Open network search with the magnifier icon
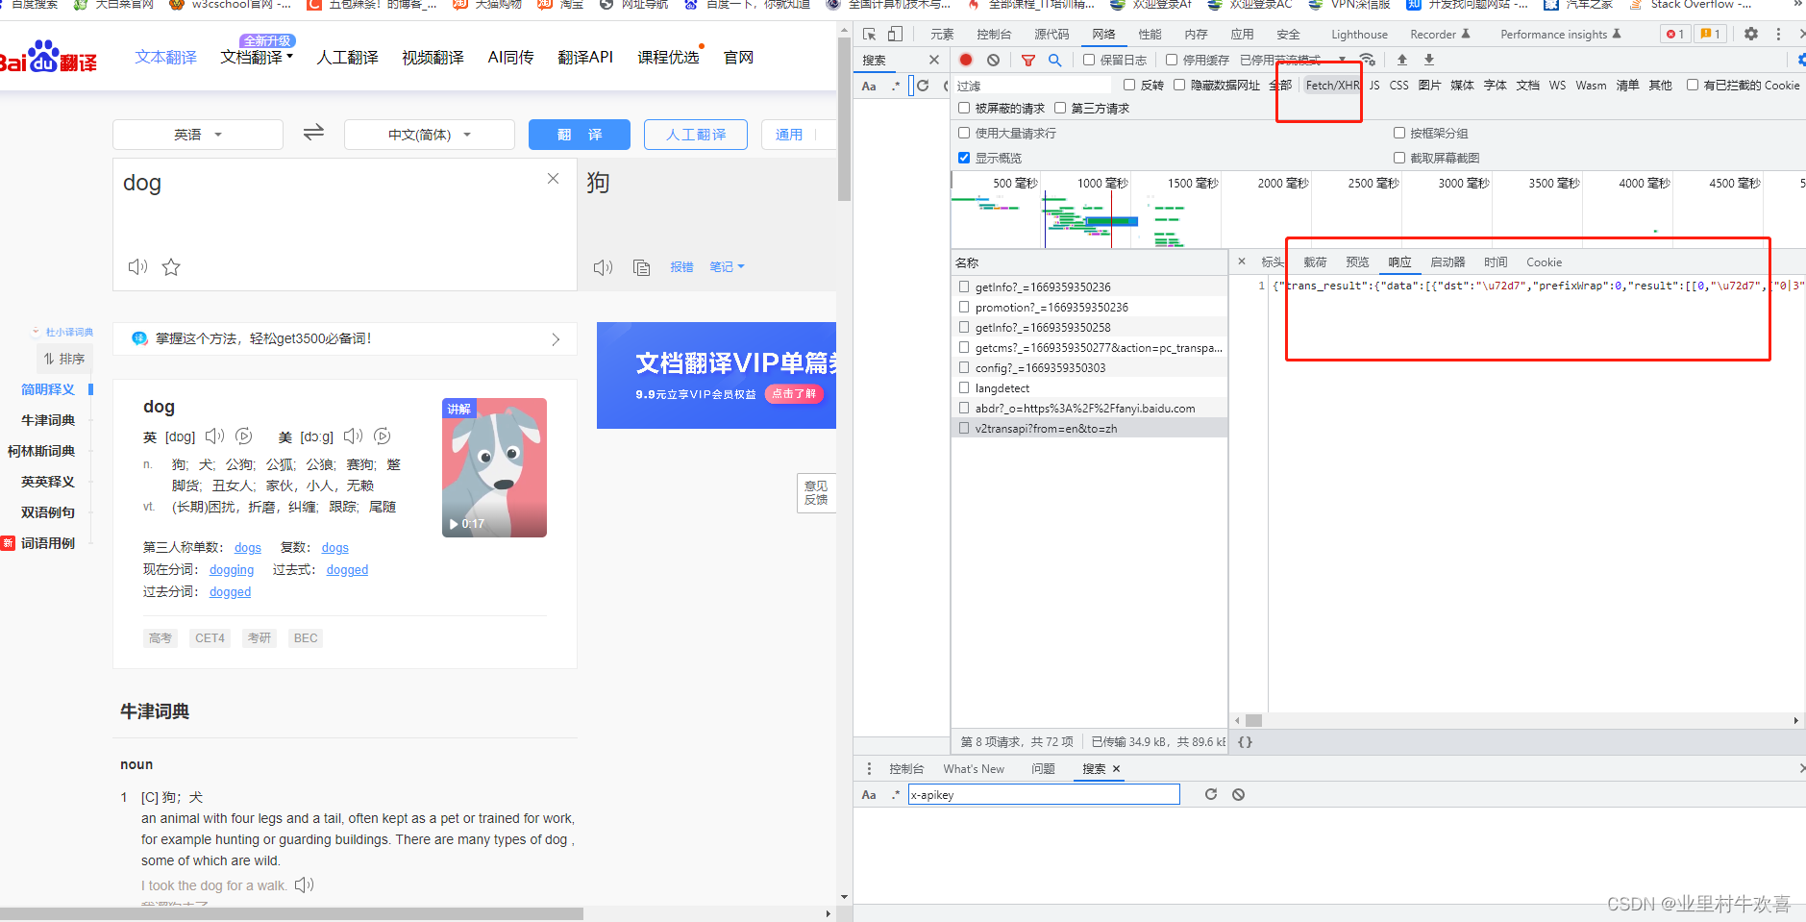Screen dimensions: 1806x922 [1054, 60]
